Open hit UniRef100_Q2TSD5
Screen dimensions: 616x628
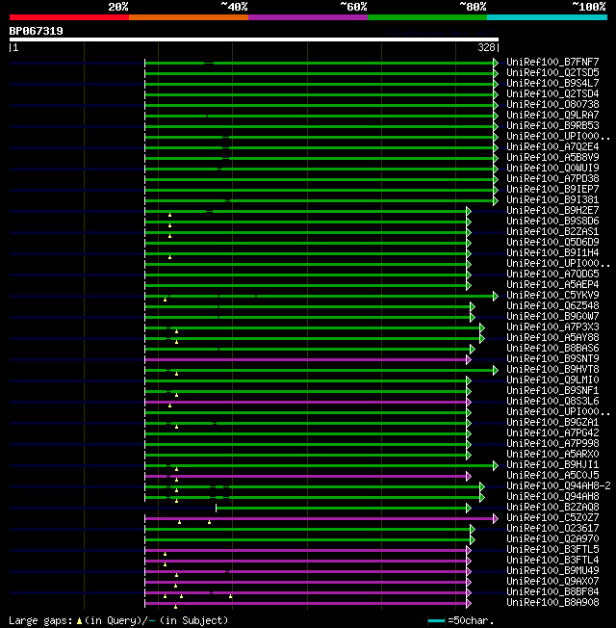[x=552, y=73]
